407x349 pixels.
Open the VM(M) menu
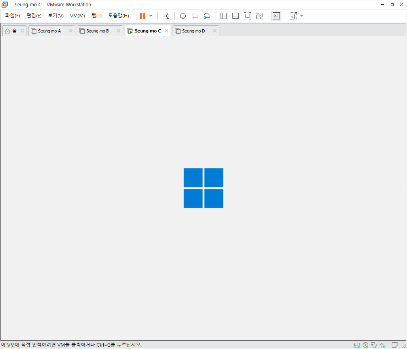tap(77, 16)
